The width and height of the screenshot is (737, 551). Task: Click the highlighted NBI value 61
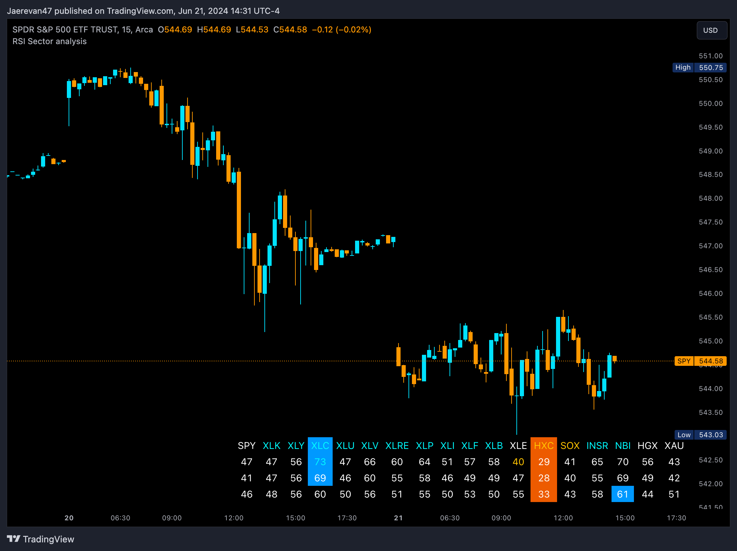click(623, 494)
